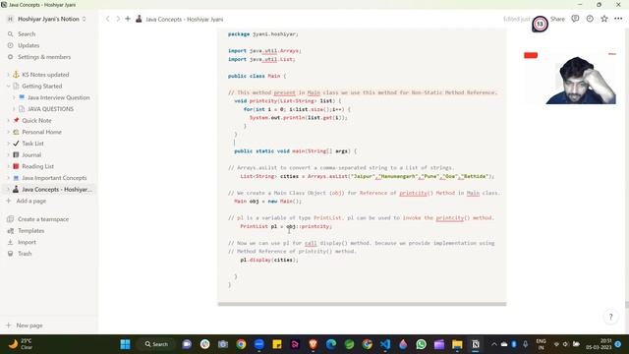This screenshot has width=629, height=354.
Task: Open Microsoft Edge from taskbar
Action: click(331, 344)
